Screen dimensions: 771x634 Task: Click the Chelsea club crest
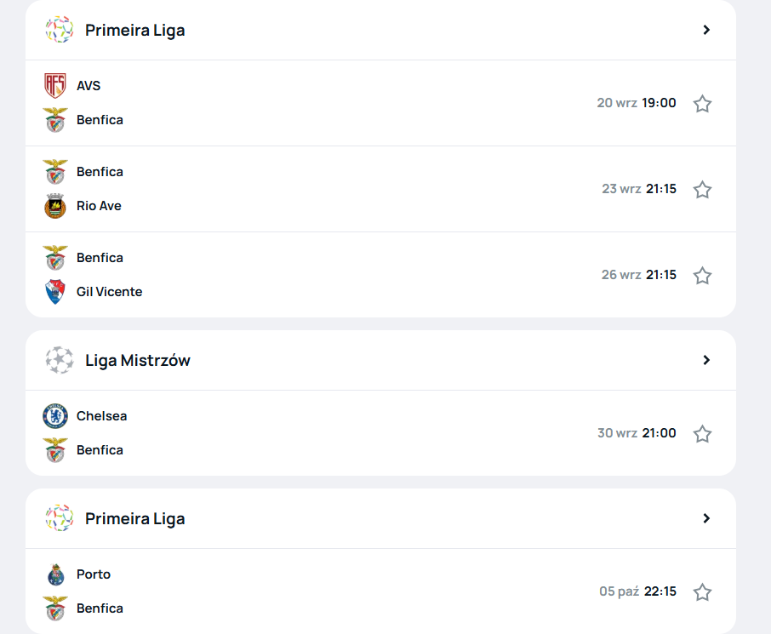[55, 415]
